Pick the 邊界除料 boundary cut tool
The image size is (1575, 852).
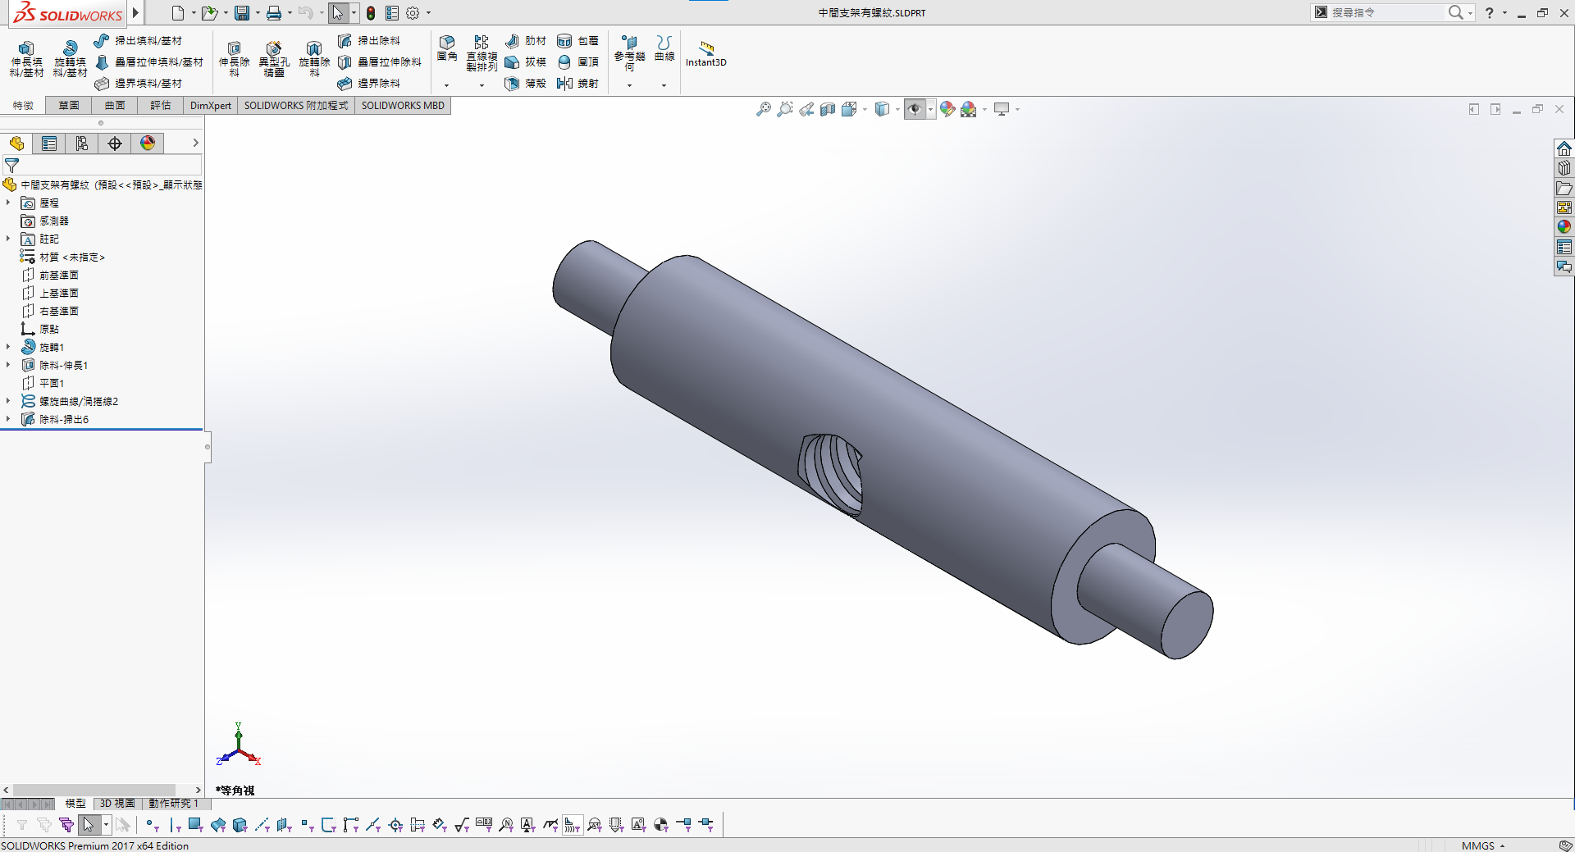[369, 83]
